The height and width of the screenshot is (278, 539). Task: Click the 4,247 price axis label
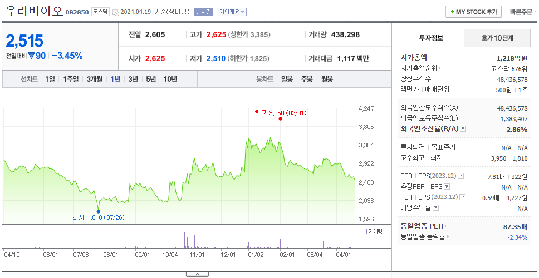(x=366, y=108)
